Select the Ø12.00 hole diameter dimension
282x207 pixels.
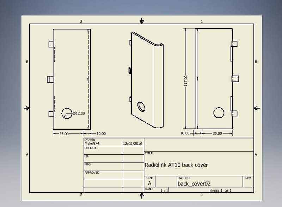point(79,113)
